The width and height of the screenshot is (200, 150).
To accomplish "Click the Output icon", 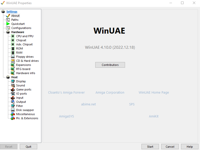I will 13,102.
